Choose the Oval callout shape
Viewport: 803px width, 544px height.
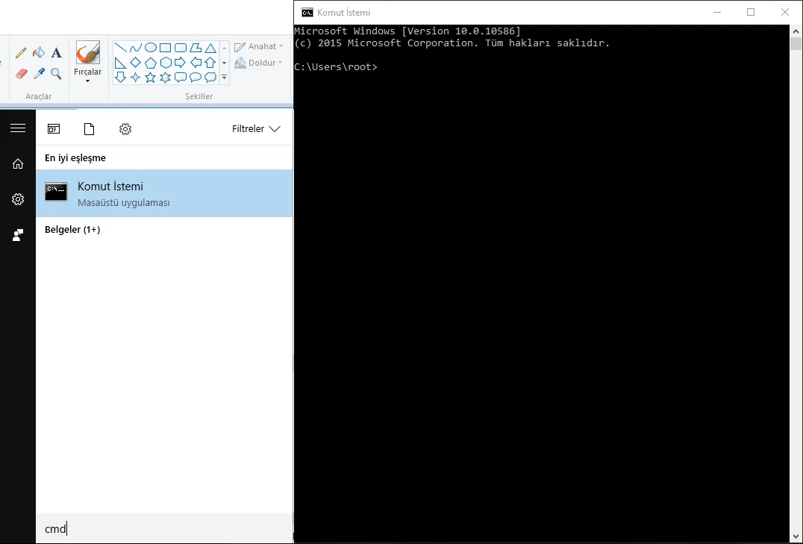[x=196, y=78]
